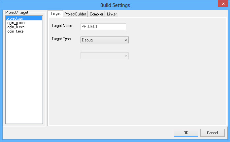Select login_g.exe target

pos(16,23)
